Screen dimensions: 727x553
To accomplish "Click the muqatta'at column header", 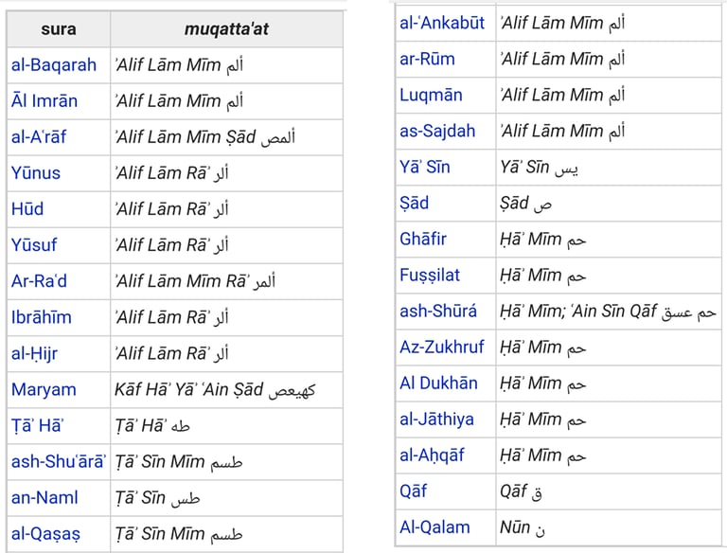I will (x=226, y=29).
